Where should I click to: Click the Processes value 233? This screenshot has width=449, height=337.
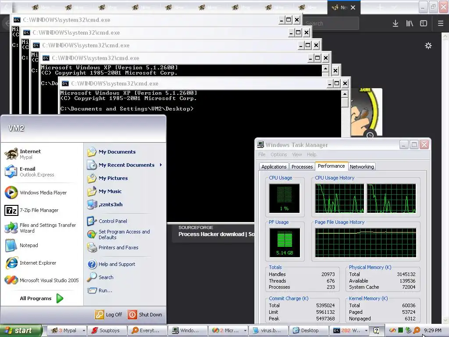(x=331, y=287)
